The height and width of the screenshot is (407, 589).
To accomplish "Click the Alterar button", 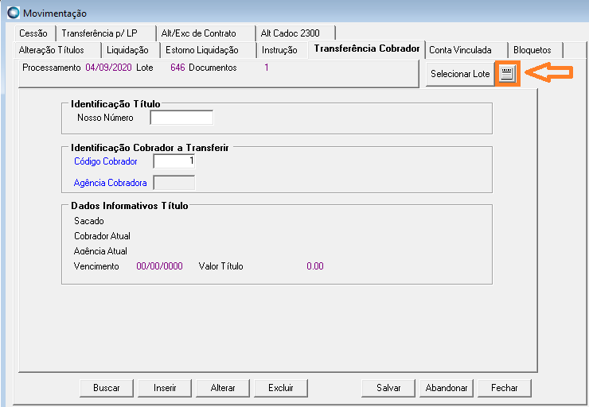I will pyautogui.click(x=223, y=388).
